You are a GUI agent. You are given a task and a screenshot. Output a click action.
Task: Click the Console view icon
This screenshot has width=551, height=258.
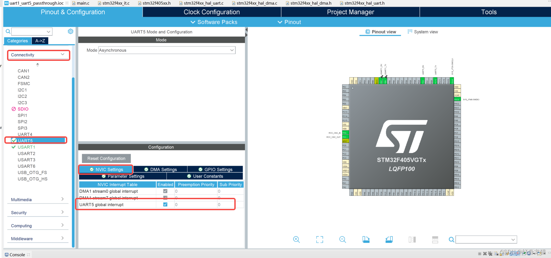(x=7, y=254)
